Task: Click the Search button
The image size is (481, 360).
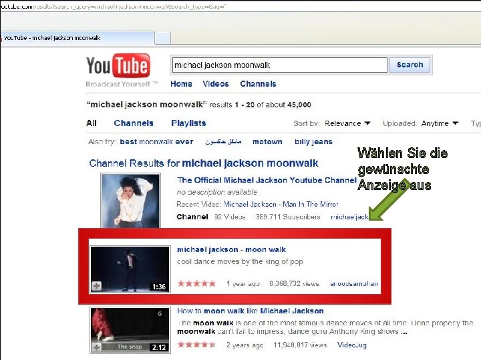Action: (410, 65)
